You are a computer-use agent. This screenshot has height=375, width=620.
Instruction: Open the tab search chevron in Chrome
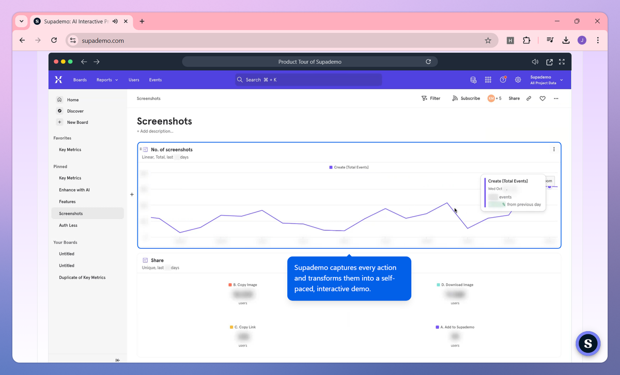[x=21, y=22]
